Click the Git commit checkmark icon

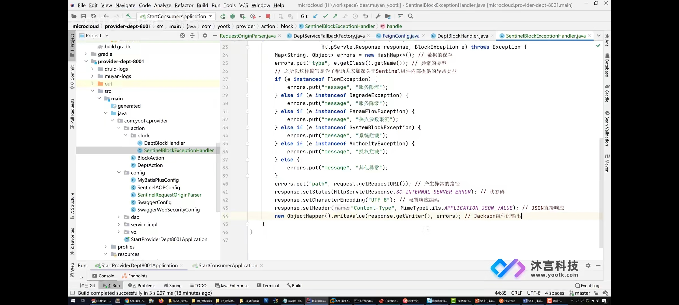[x=326, y=16]
